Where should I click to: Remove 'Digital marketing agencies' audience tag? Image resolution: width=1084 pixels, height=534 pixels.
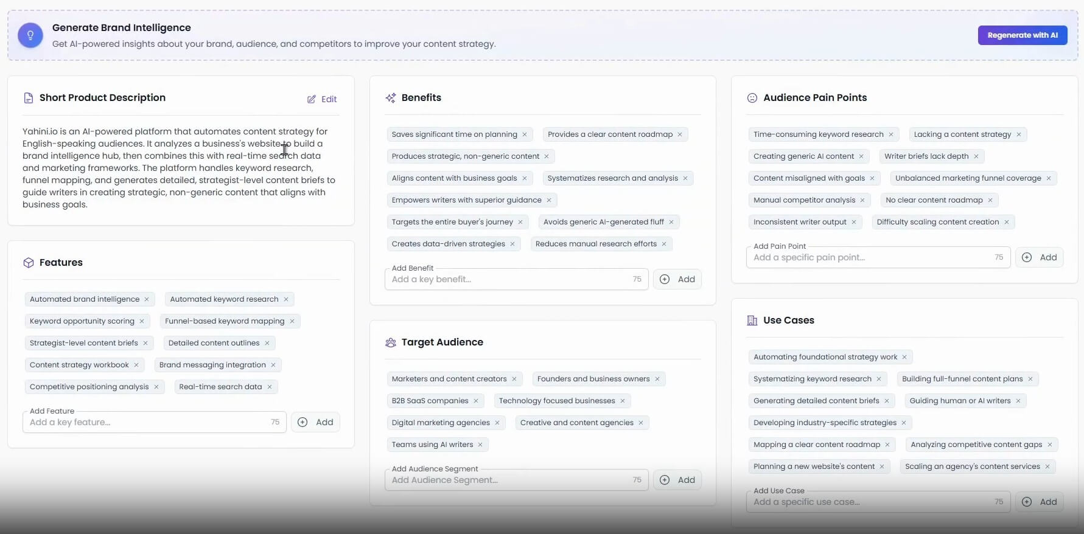point(497,423)
